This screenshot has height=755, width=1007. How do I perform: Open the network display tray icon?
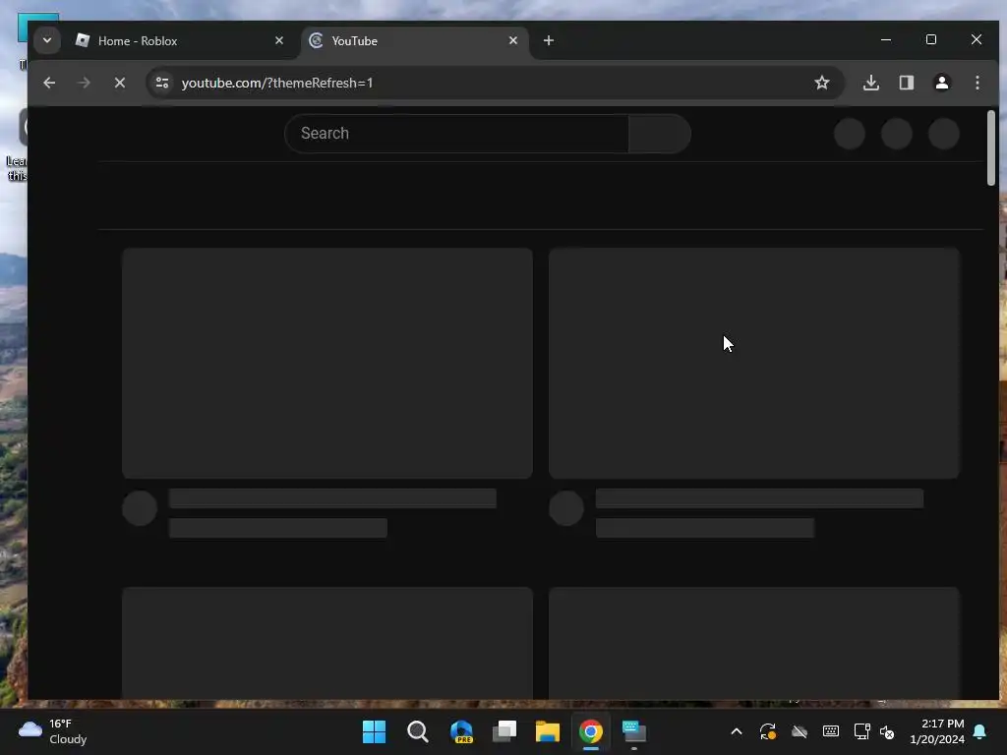[861, 731]
